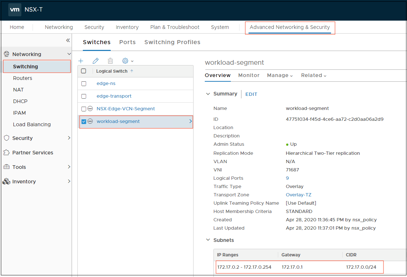Check the edge-ns checkbox
This screenshot has height=277, width=407.
point(84,83)
